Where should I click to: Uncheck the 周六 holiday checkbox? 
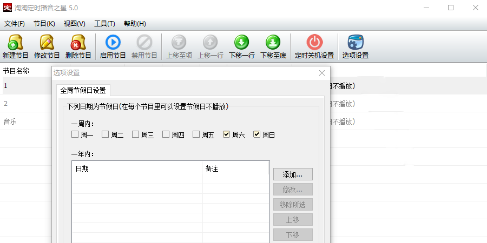point(226,134)
